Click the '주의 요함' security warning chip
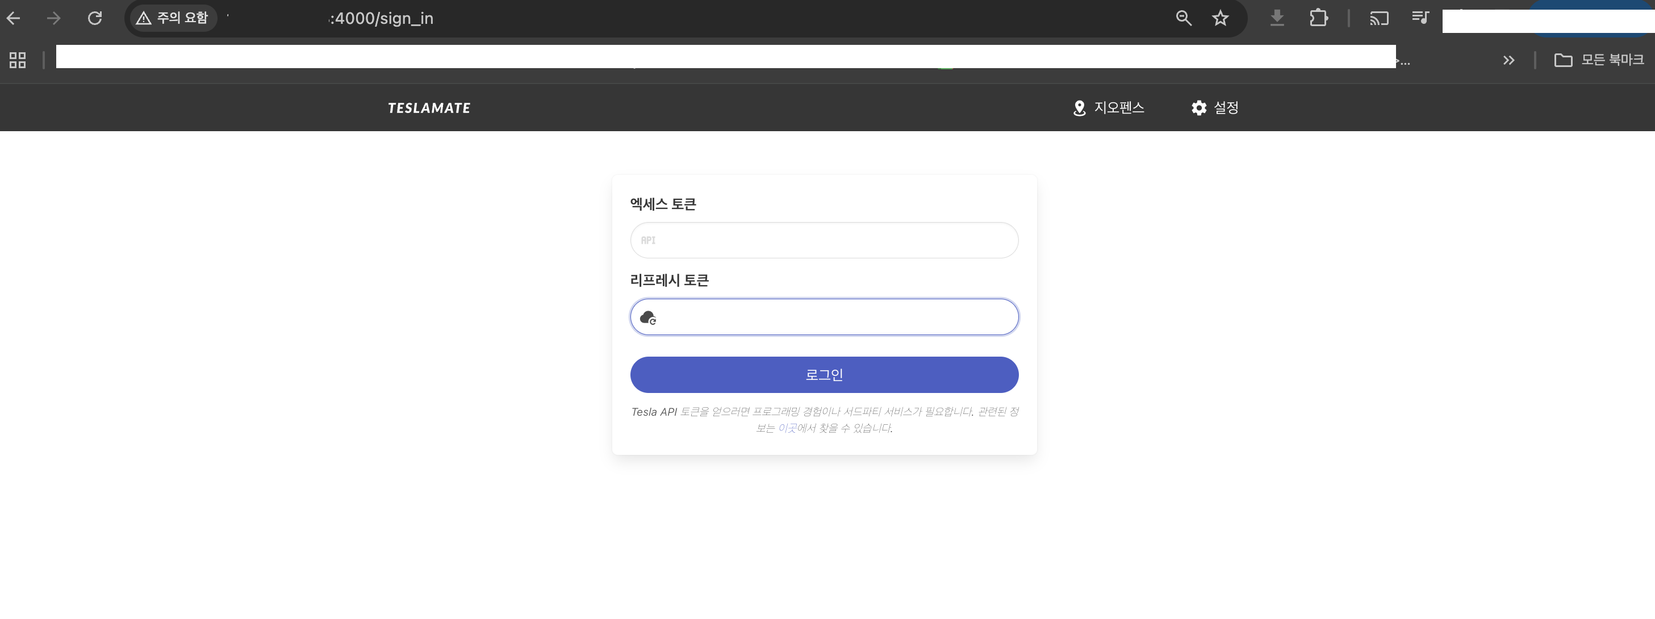Viewport: 1655px width, 619px height. point(173,18)
